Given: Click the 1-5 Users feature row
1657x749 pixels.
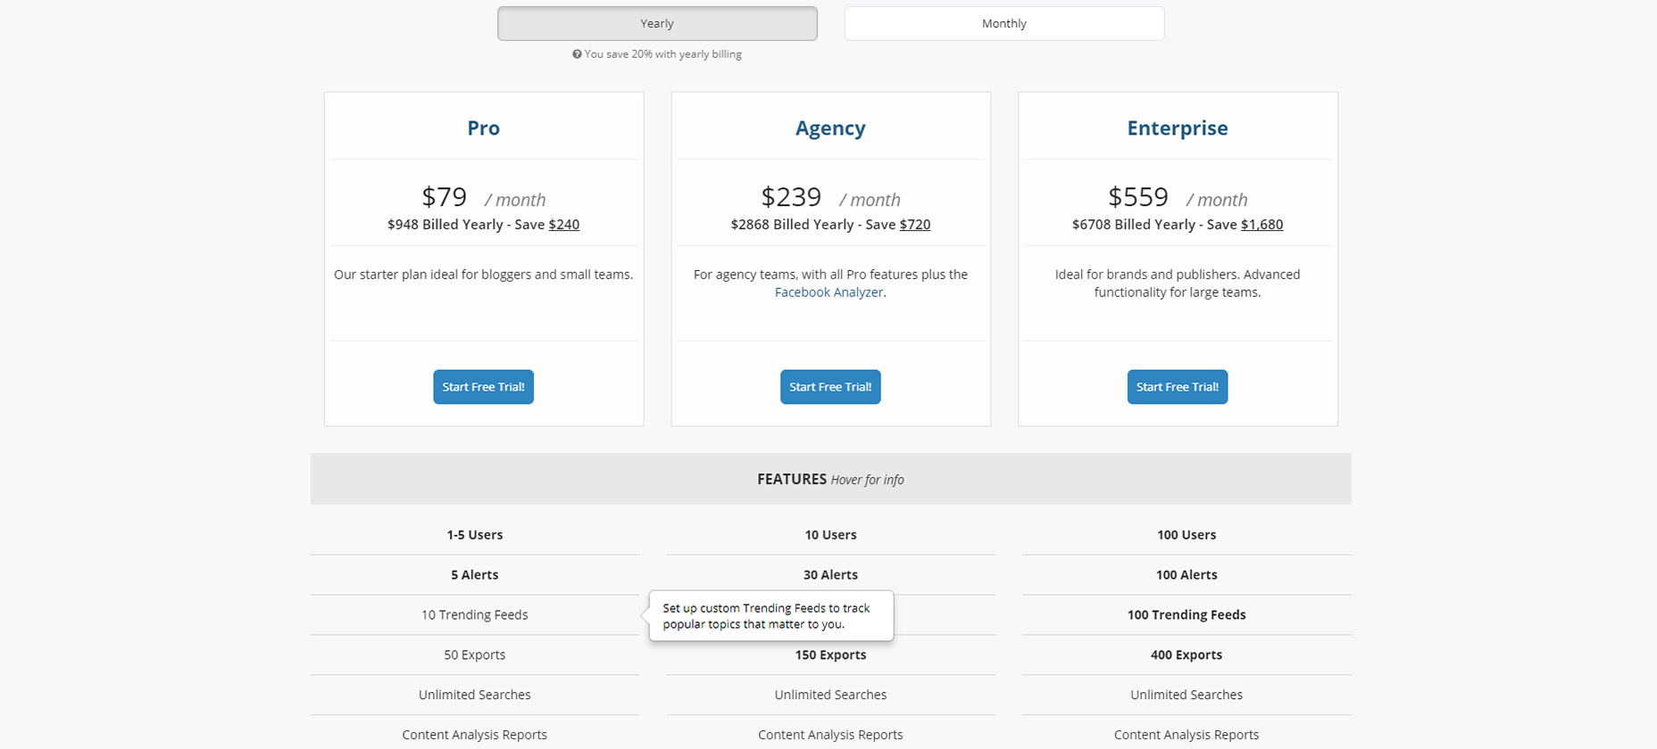Looking at the screenshot, I should click(474, 535).
